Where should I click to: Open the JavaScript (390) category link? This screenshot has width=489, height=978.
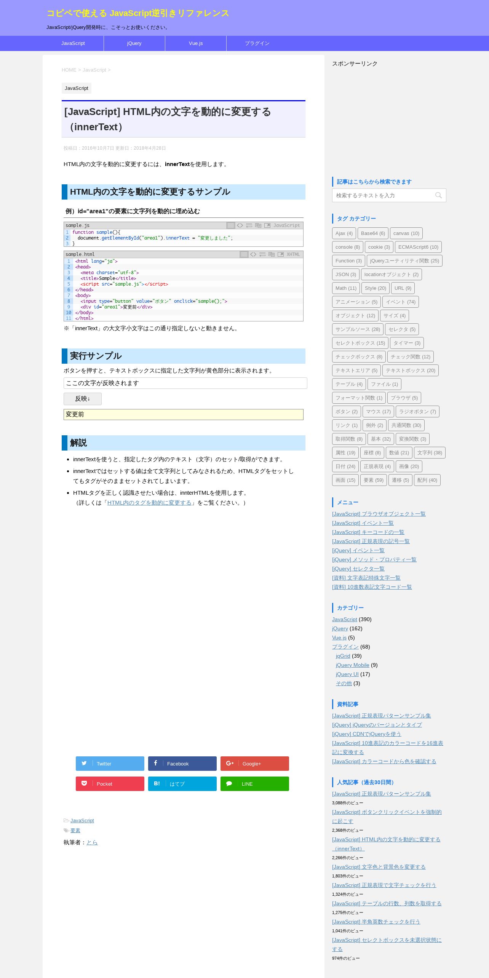point(345,620)
